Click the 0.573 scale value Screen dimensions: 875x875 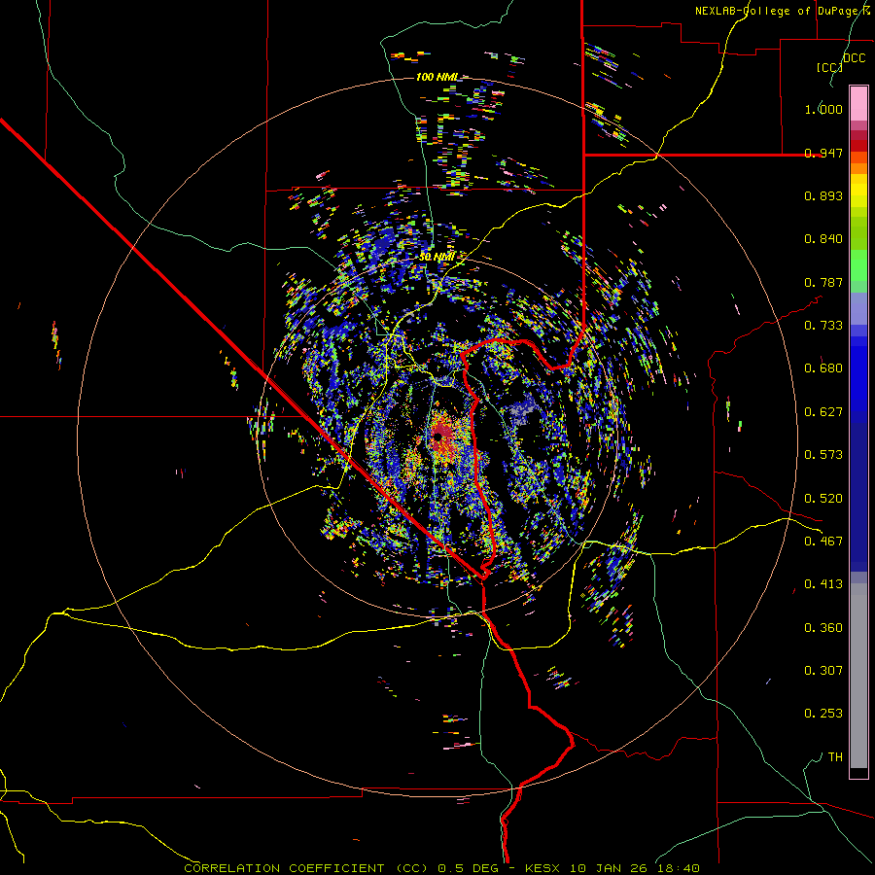click(x=823, y=455)
